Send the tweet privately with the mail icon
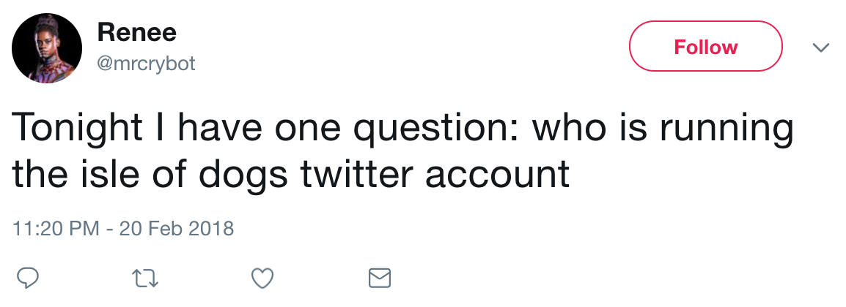The height and width of the screenshot is (307, 846). pyautogui.click(x=379, y=278)
